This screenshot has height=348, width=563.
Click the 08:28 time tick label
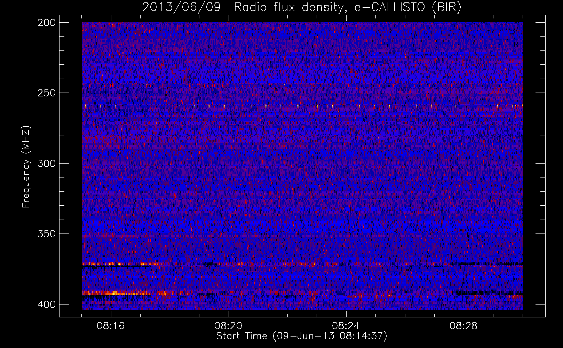pyautogui.click(x=463, y=326)
